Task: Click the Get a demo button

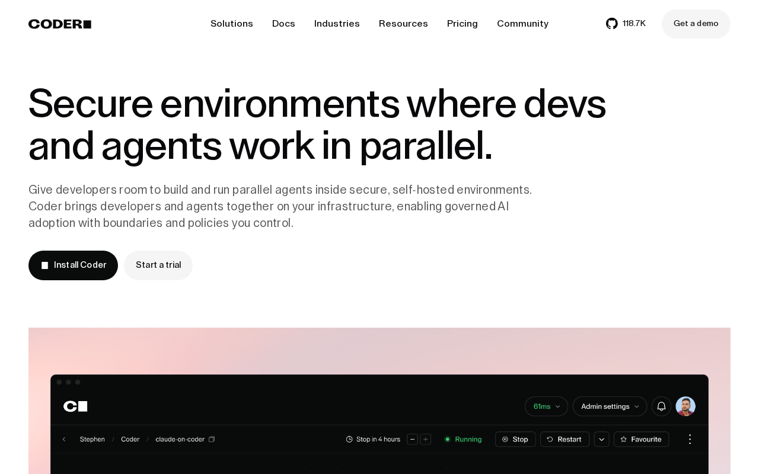Action: click(696, 24)
